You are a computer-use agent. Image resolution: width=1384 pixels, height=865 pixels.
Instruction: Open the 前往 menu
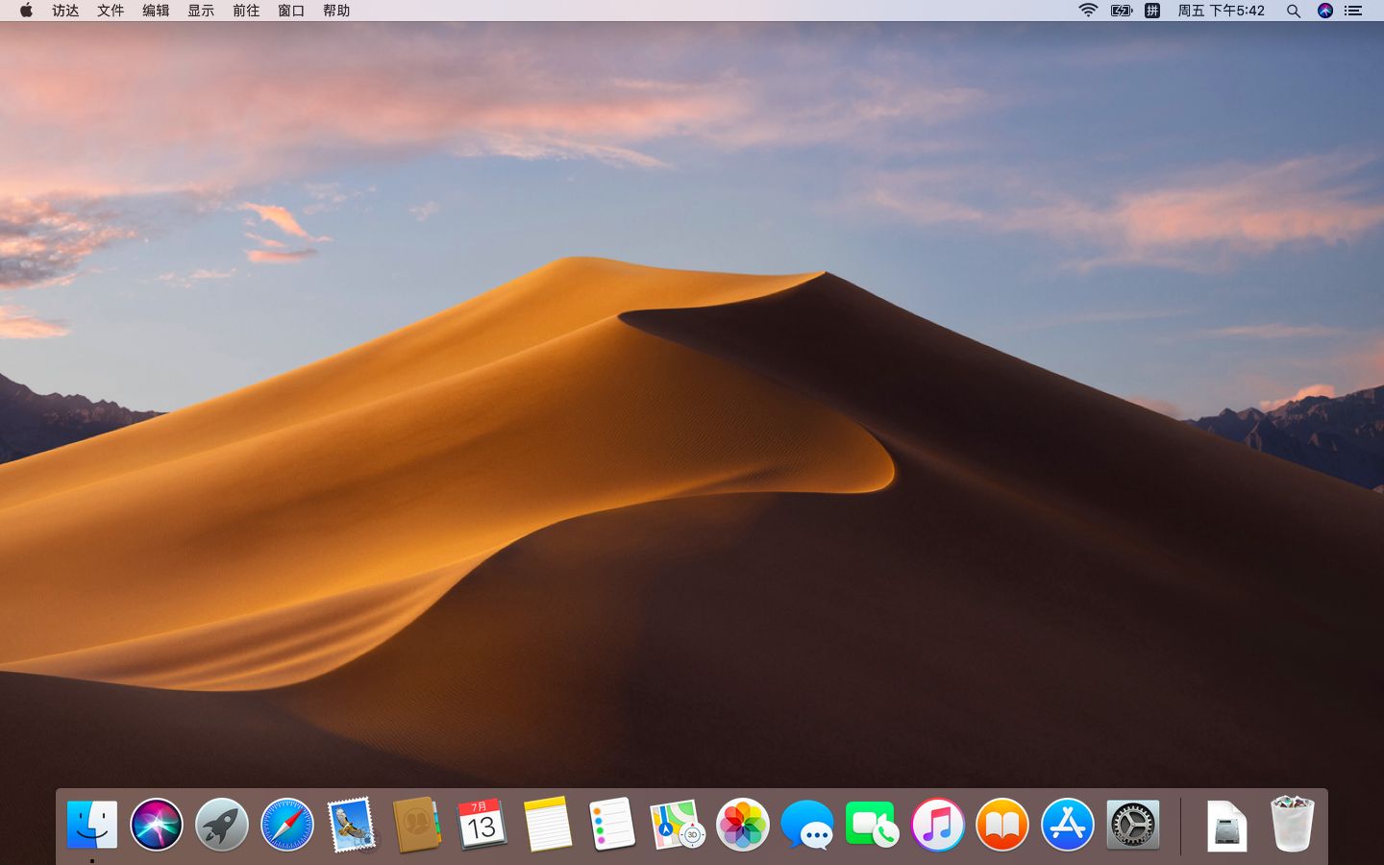click(246, 11)
